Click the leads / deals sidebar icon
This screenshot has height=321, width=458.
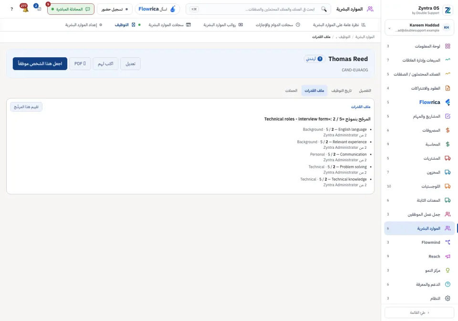tap(448, 74)
